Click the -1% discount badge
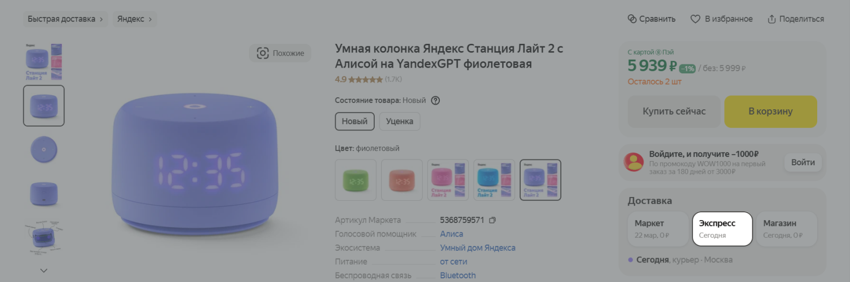 687,69
